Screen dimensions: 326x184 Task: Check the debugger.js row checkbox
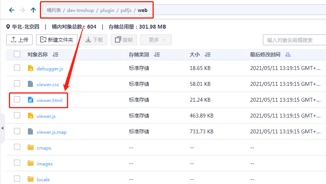coord(17,68)
